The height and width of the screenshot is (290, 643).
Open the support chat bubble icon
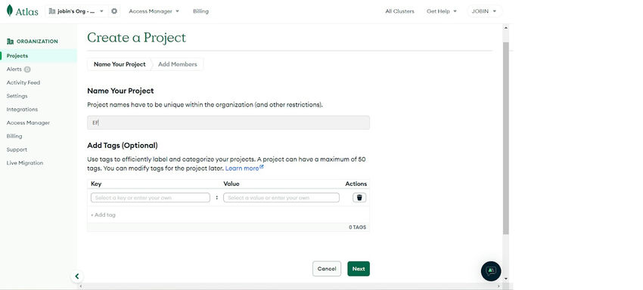(x=490, y=271)
